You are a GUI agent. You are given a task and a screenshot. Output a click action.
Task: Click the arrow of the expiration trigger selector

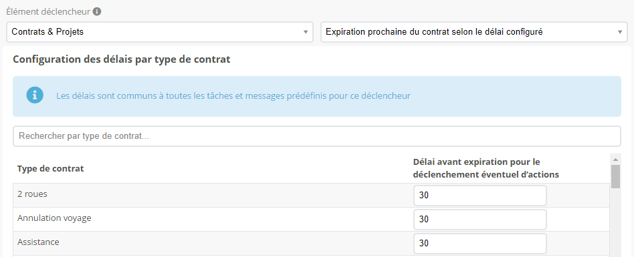[620, 32]
